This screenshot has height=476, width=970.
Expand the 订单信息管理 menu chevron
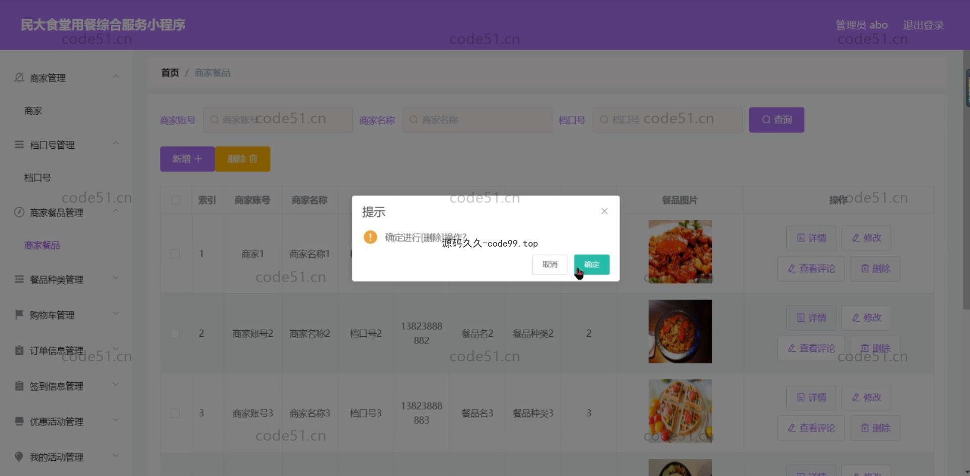click(x=115, y=348)
